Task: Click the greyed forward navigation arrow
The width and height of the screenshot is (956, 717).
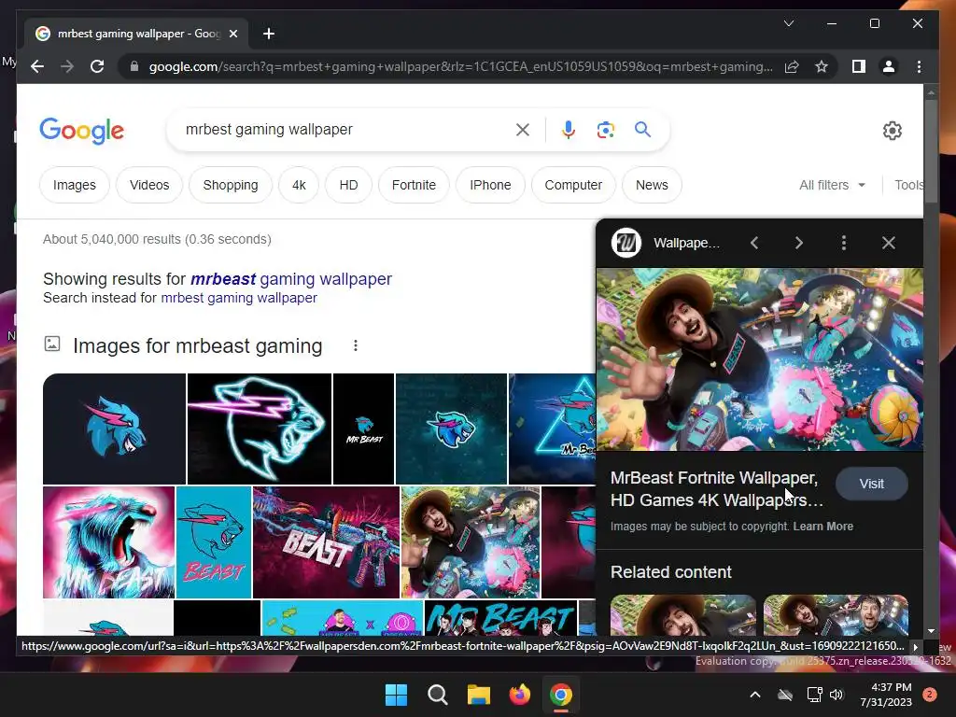Action: point(67,66)
